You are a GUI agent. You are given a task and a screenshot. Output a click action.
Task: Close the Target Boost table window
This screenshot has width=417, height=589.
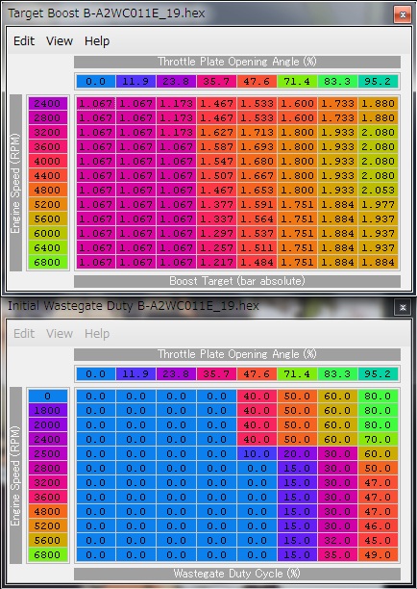pos(403,15)
